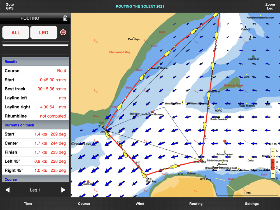This screenshot has width=280, height=210.
Task: Select the Course section header at panel bottom
Action: (x=35, y=179)
